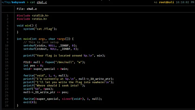The width and height of the screenshot is (195, 110).
Task: Click the 10:18:02 PM timestamp
Action: 185,2
